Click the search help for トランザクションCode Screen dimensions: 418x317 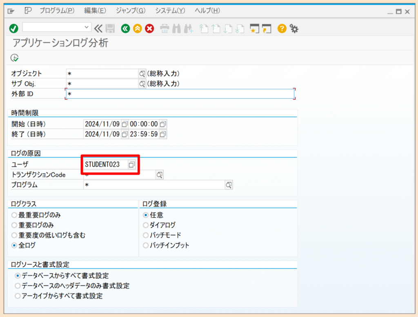tap(159, 174)
